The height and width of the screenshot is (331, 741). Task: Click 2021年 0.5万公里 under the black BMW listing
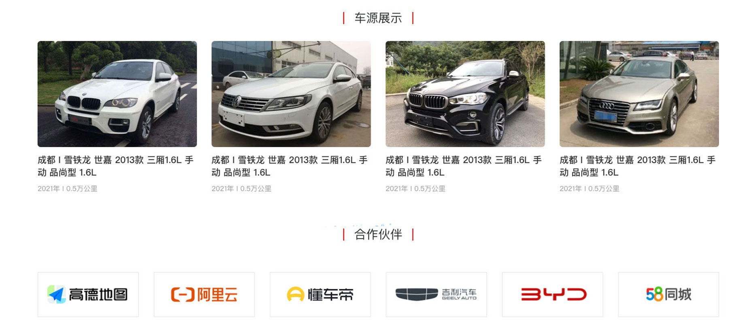(415, 189)
